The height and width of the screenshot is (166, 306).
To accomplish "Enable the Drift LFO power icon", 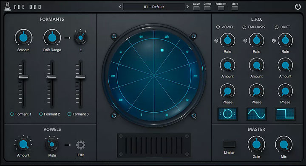I will click(277, 27).
